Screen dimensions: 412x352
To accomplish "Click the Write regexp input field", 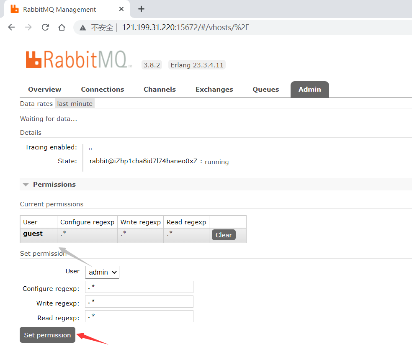I will 139,301.
